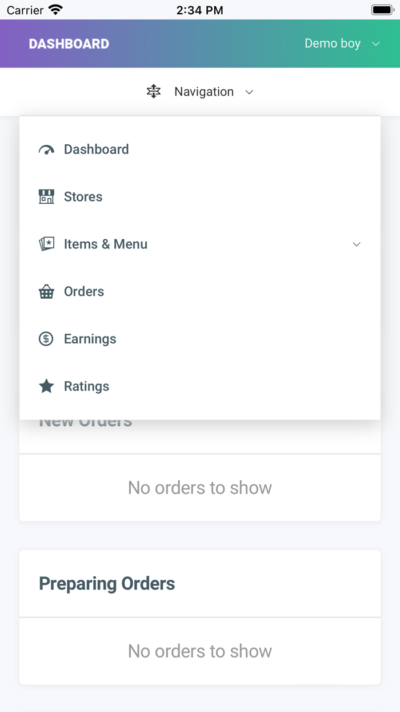
Task: Tap the battery indicator in the status bar
Action: coord(382,9)
